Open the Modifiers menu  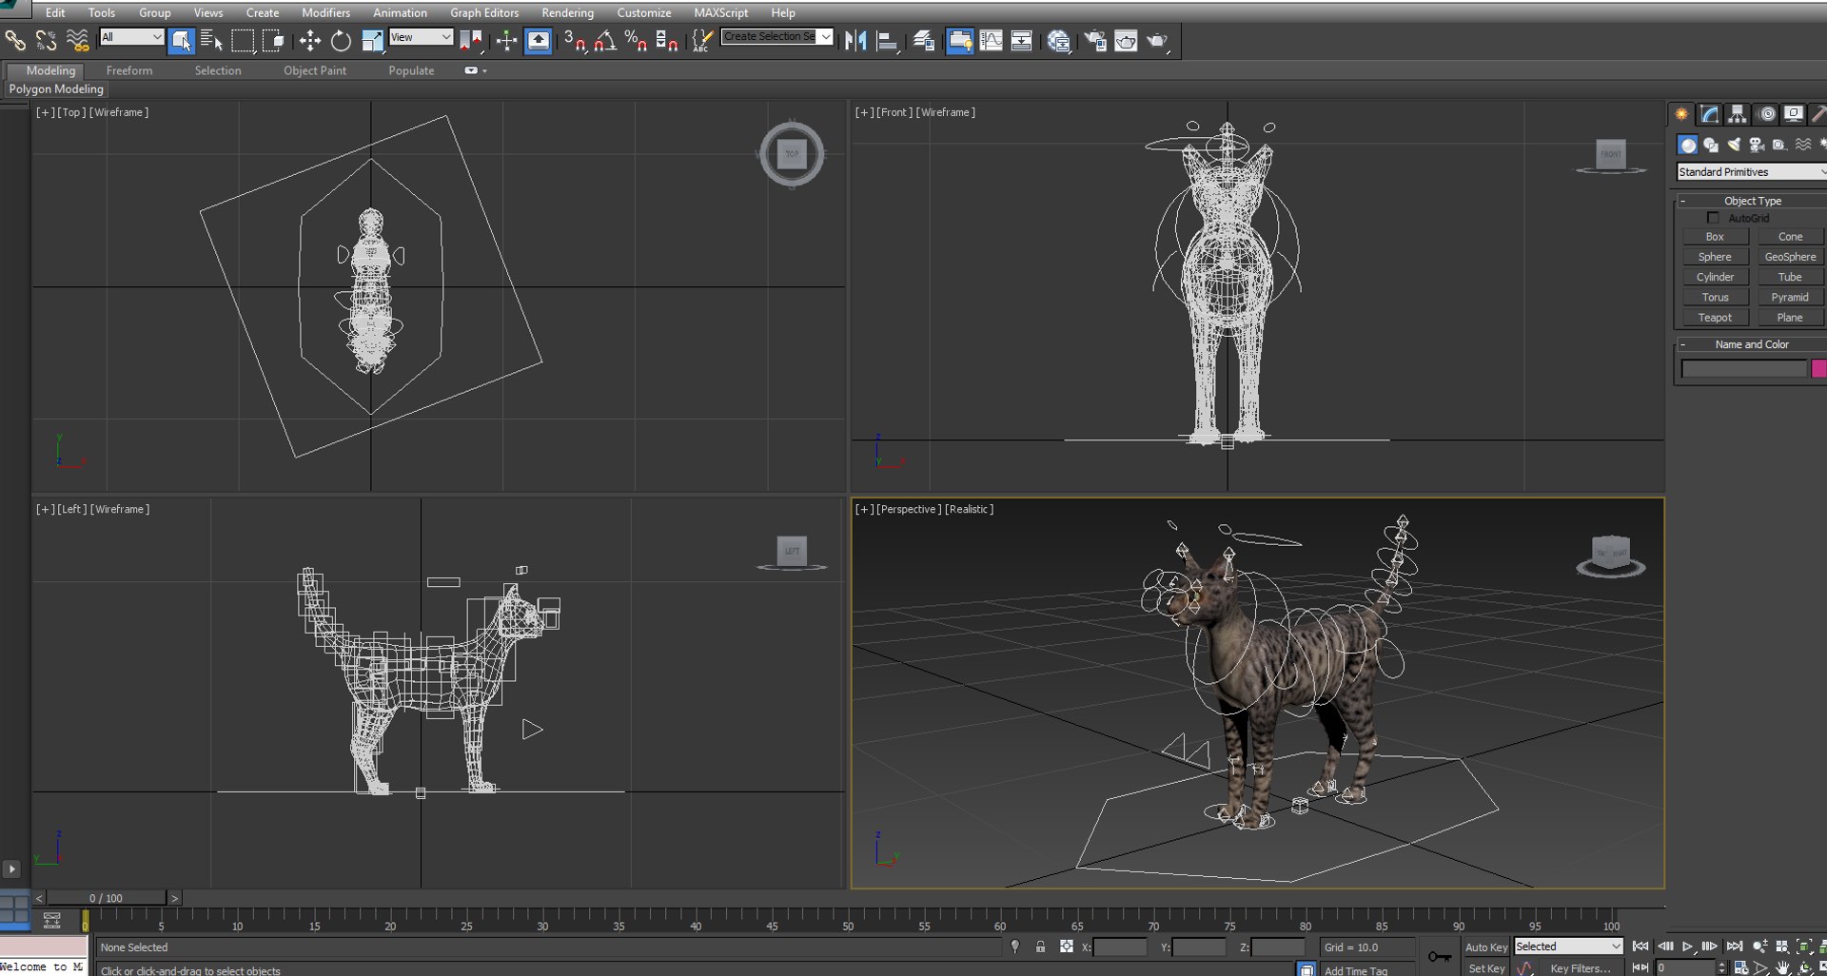point(325,12)
